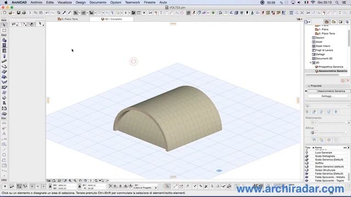Open the Teamwork menu
Viewport: 351px width, 197px height.
pos(132,2)
